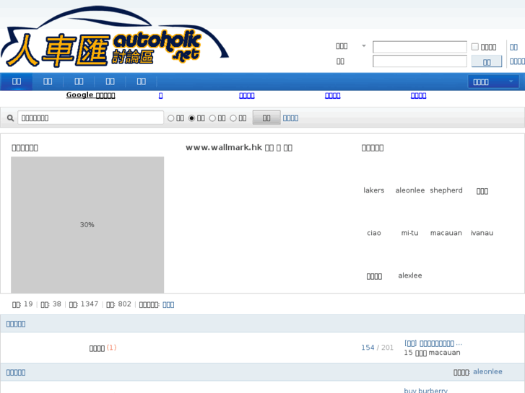
Task: Click the Google custom search label
Action: pyautogui.click(x=90, y=95)
